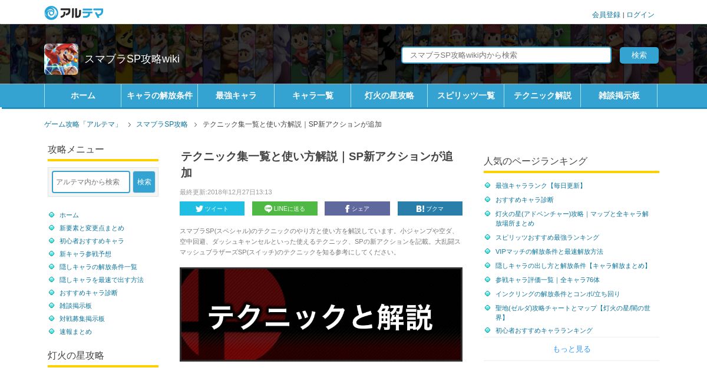Focus the スマブラSP攻略wiki内から検索 search field
707x371 pixels.
pos(507,55)
